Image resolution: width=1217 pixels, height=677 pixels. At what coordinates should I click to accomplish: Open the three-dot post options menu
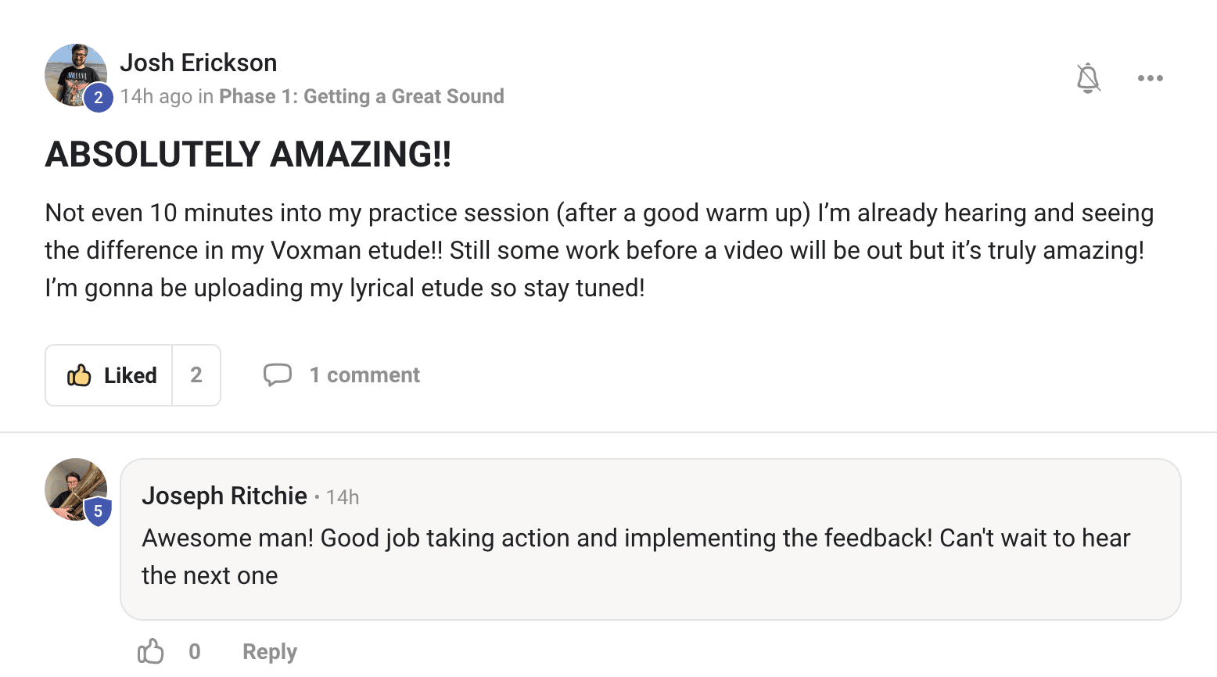pyautogui.click(x=1150, y=78)
